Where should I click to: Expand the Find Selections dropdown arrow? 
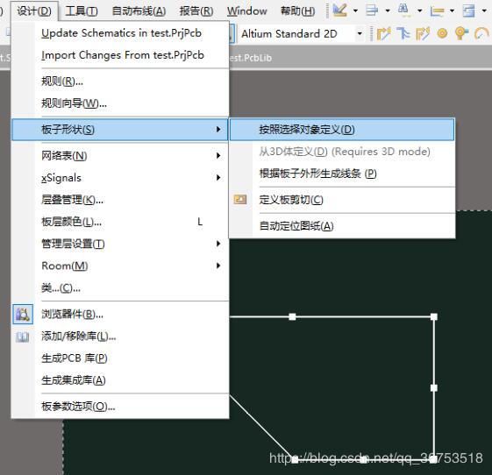[x=420, y=11]
